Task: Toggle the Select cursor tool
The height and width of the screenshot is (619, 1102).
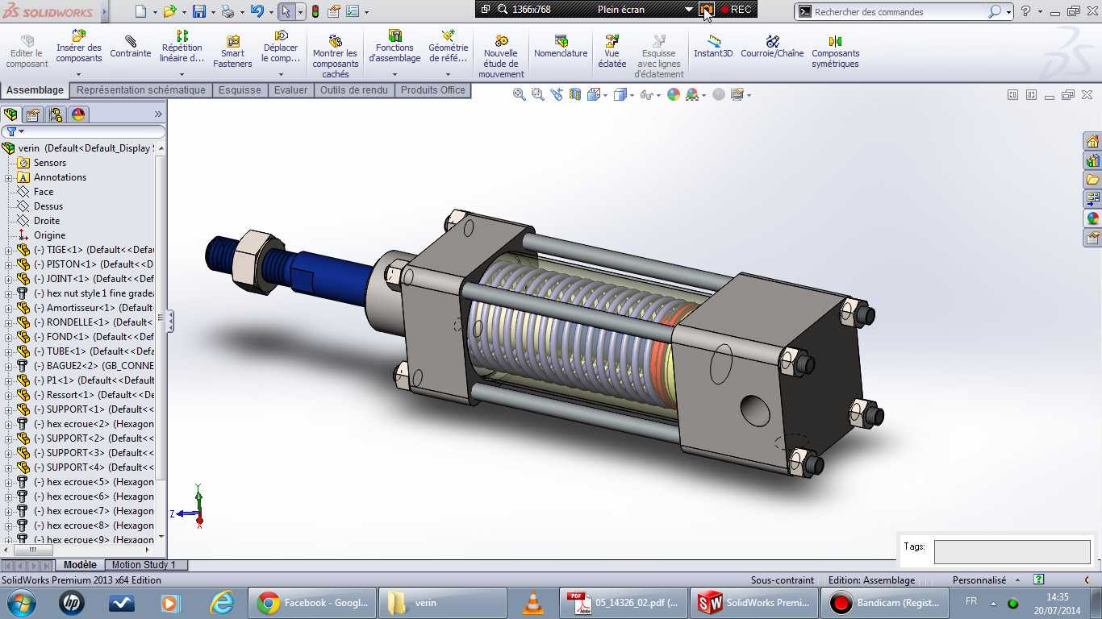Action: [285, 11]
